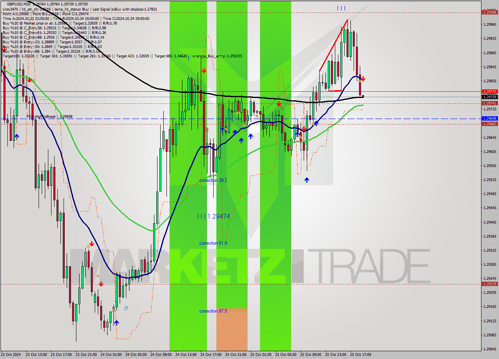
Task: Click the blue 1.29698 price tag
Action: tap(490, 118)
